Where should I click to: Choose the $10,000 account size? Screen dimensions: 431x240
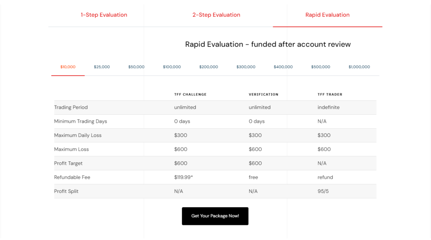click(68, 67)
